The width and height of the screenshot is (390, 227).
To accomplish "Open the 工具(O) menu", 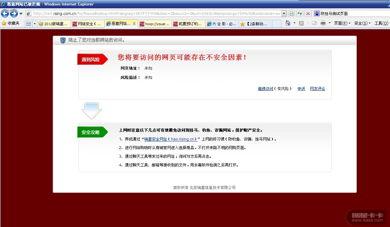I will pyautogui.click(x=382, y=23).
